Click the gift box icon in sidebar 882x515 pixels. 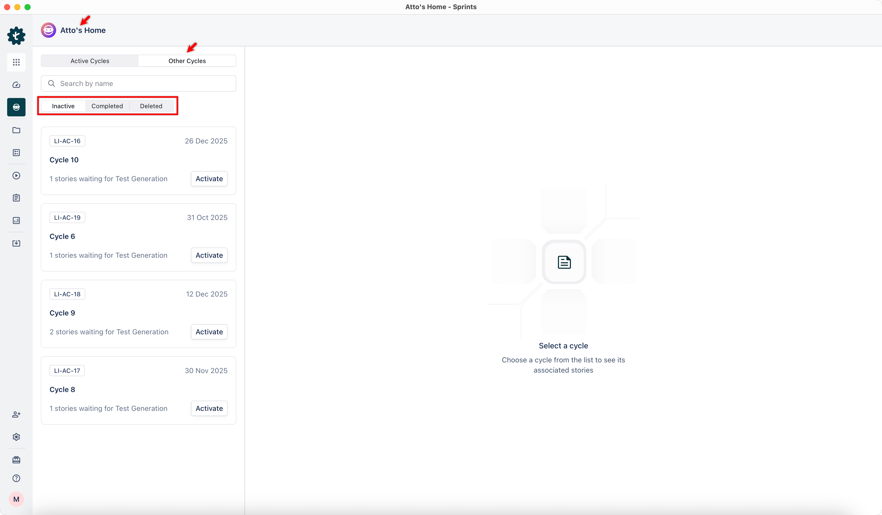(16, 460)
